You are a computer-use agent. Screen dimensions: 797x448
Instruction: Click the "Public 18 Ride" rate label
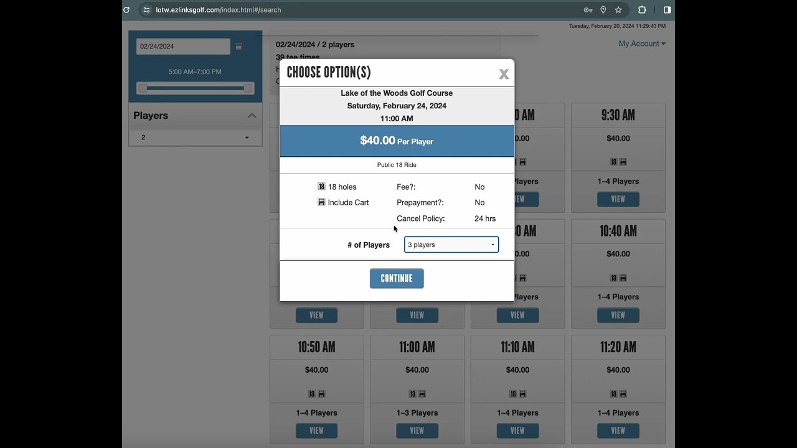coord(397,165)
